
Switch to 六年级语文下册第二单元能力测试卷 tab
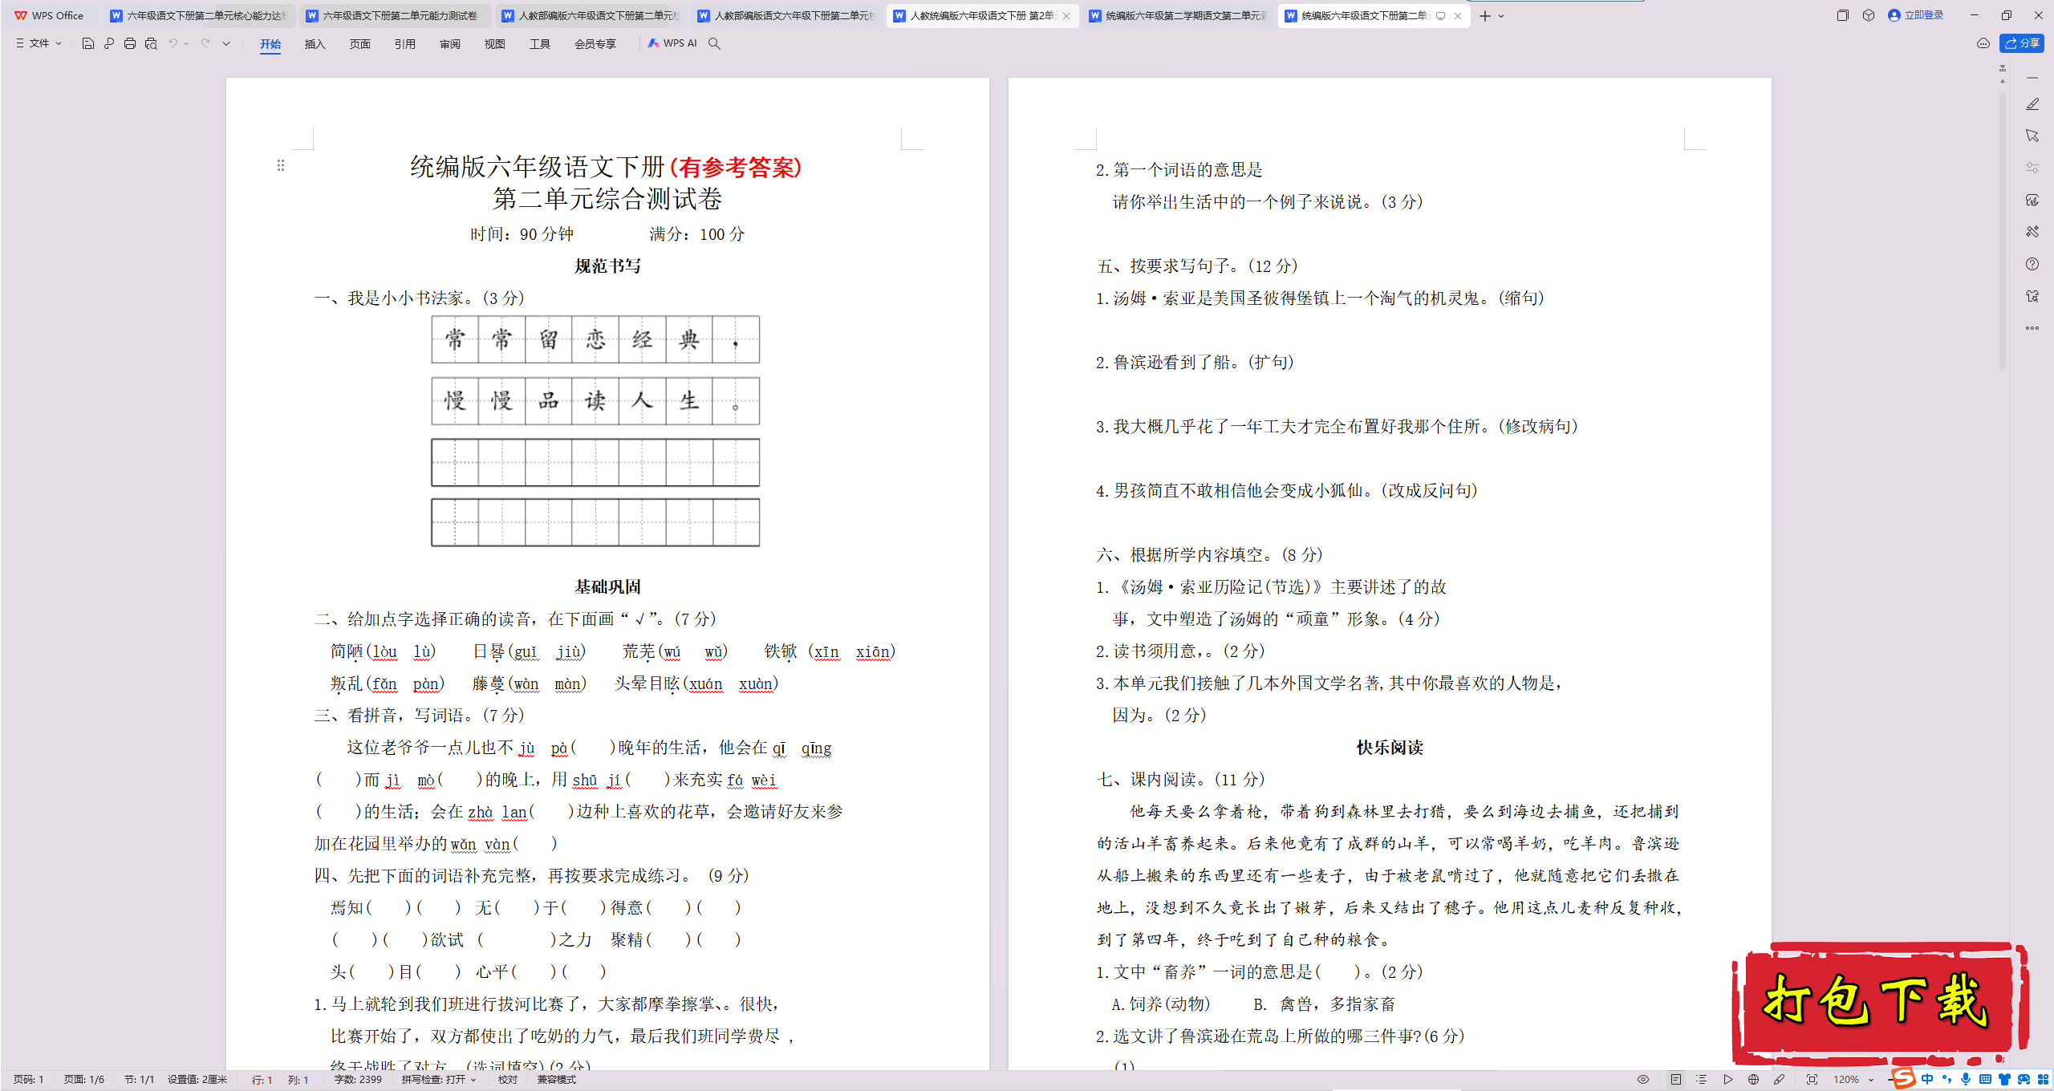(393, 16)
